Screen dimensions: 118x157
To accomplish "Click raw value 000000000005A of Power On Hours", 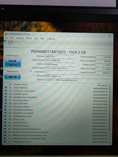I will (100, 123).
